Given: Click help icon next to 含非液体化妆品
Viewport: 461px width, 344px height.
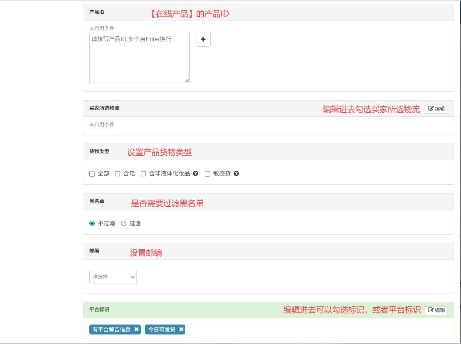Looking at the screenshot, I should 196,174.
